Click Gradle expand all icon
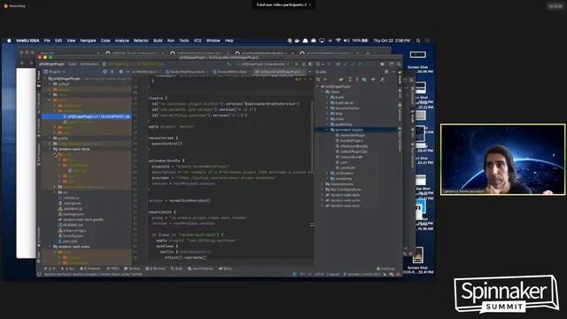567x319 pixels. point(350,79)
